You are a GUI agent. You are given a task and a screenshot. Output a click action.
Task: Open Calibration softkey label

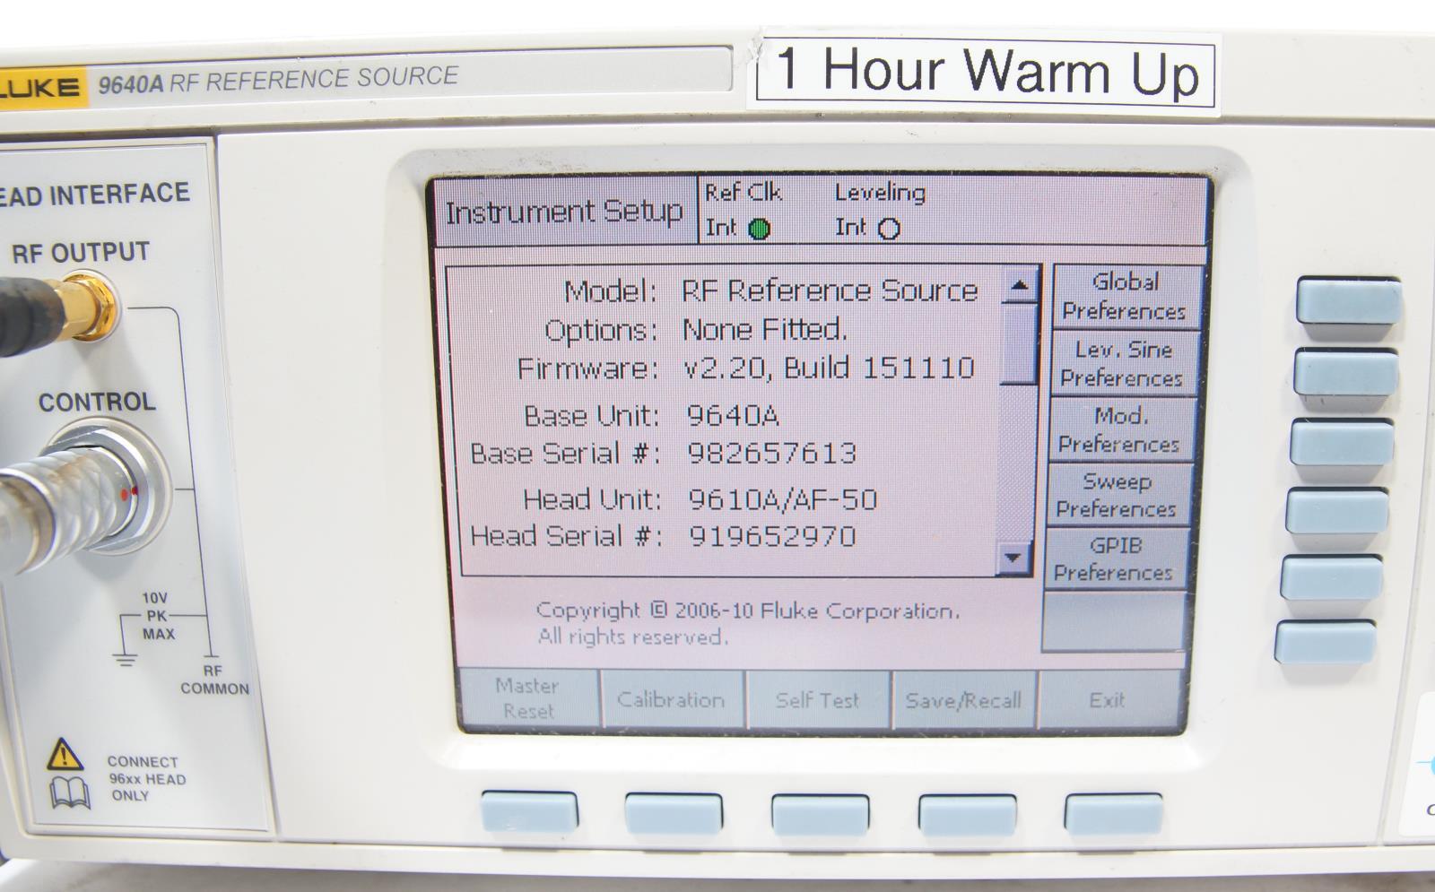672,699
